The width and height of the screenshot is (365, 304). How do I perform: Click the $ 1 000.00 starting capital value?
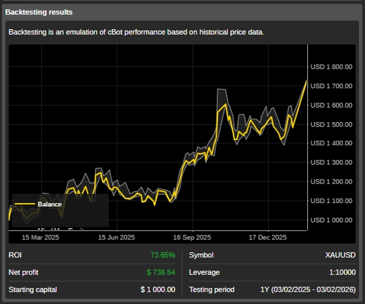click(158, 289)
